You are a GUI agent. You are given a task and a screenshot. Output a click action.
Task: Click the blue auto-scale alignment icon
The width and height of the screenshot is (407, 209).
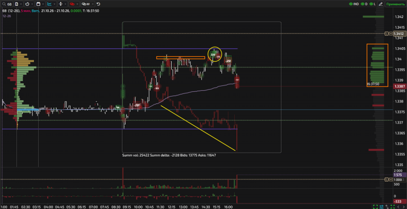pos(382,207)
